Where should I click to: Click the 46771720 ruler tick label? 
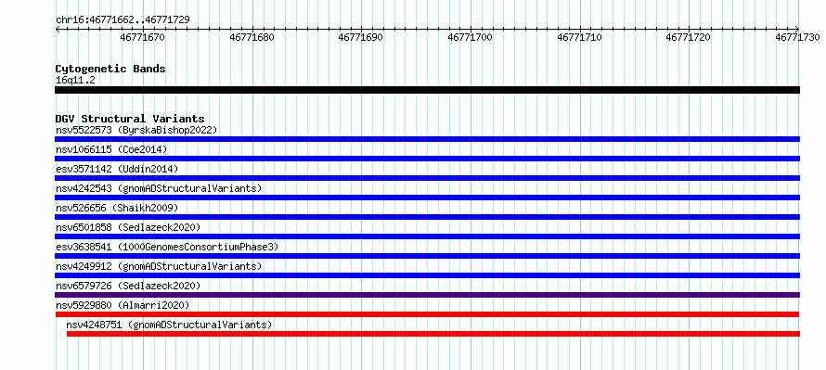coord(689,37)
